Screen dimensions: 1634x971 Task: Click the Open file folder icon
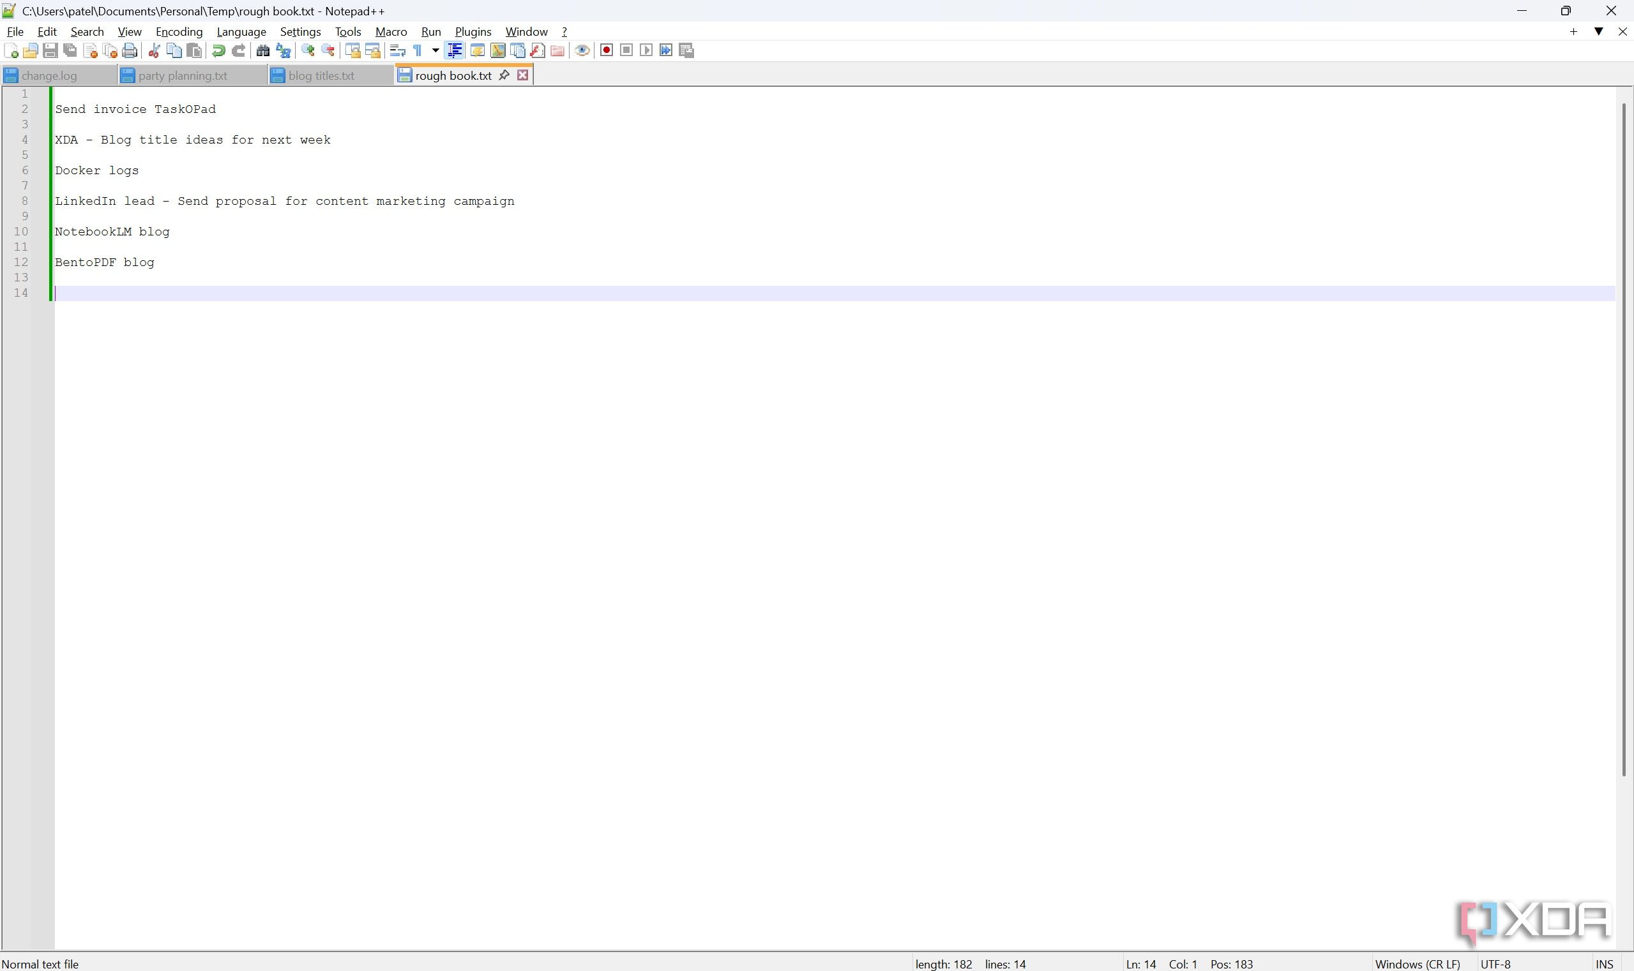click(30, 50)
